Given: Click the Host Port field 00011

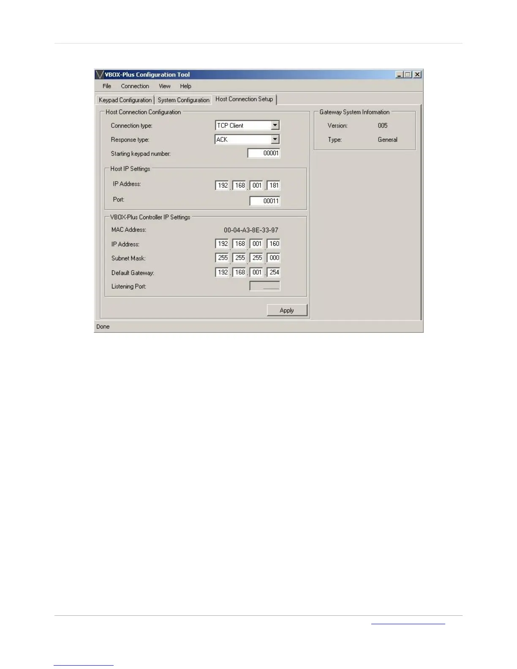Looking at the screenshot, I should pos(265,201).
